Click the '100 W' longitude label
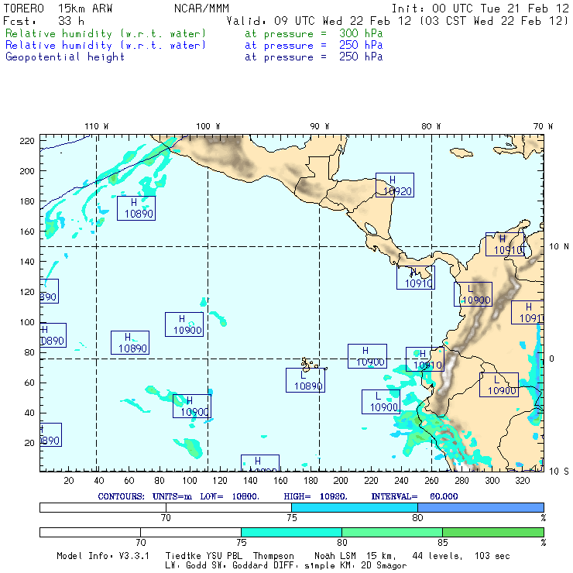573x573 pixels. 208,126
